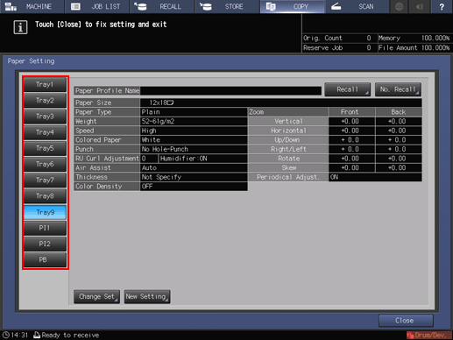Select the PI2 inserter tray
This screenshot has width=453, height=340.
45,244
